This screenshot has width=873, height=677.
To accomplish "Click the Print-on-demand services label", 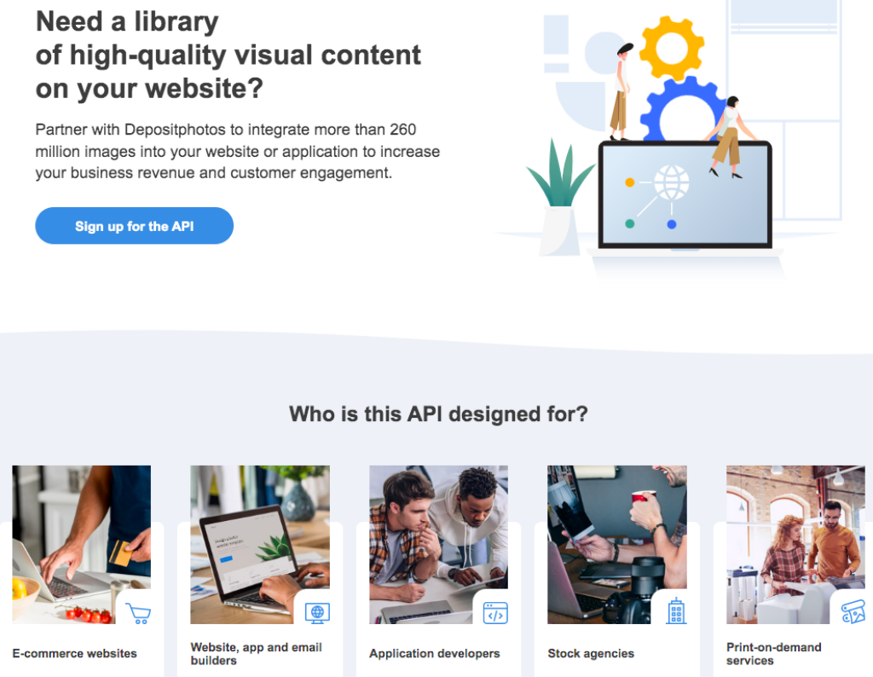I will [x=774, y=654].
